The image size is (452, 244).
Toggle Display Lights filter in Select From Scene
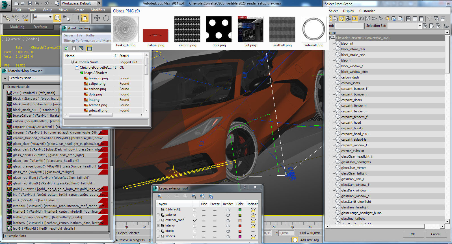point(342,18)
